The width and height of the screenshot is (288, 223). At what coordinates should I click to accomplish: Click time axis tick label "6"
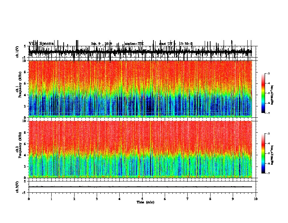pos(165,199)
